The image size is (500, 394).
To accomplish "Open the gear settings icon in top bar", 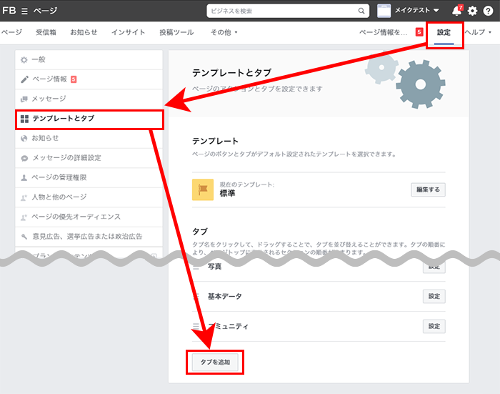I will [x=472, y=11].
